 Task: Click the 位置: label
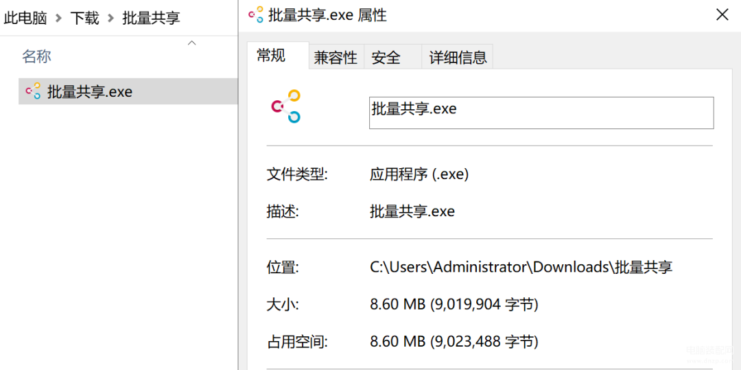283,268
